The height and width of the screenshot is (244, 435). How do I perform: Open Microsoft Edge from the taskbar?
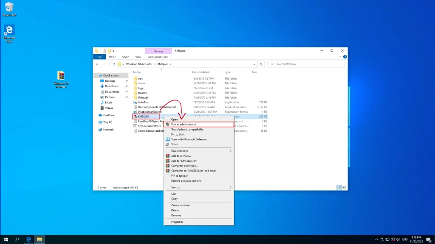click(x=28, y=238)
